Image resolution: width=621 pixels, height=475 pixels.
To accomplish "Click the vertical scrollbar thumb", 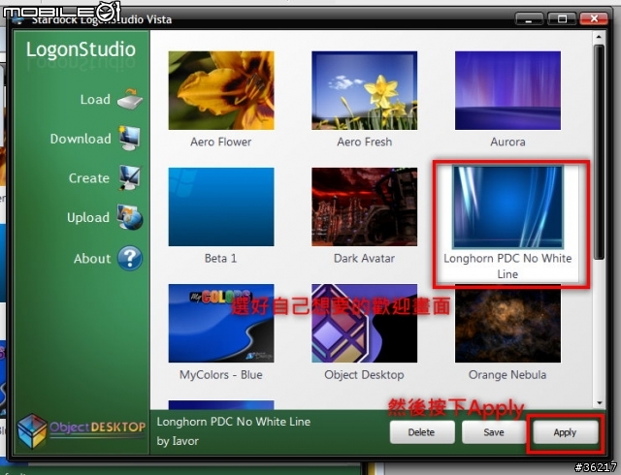I will [x=599, y=152].
